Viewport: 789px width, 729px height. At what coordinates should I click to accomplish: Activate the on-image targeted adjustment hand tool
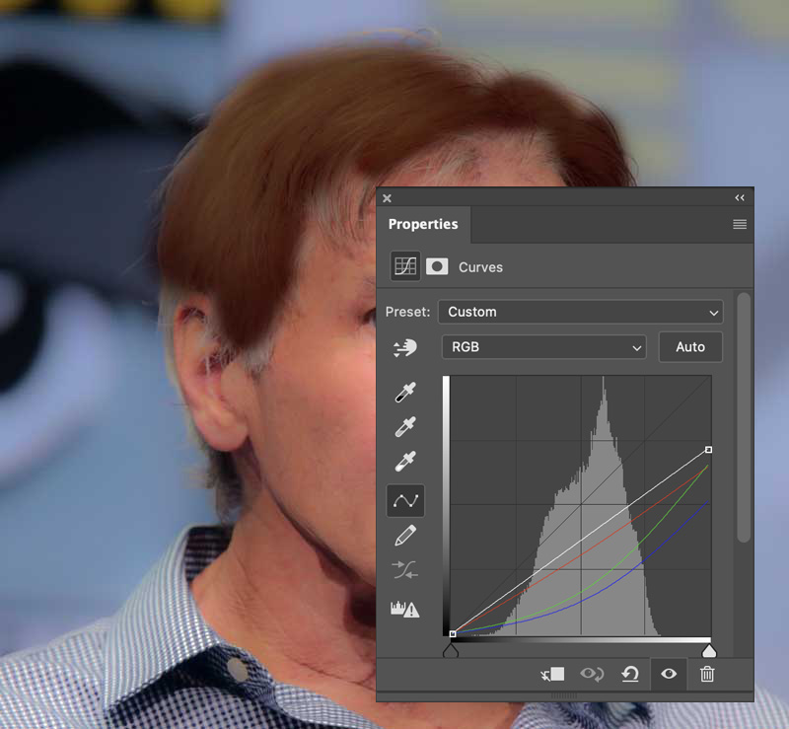[405, 348]
